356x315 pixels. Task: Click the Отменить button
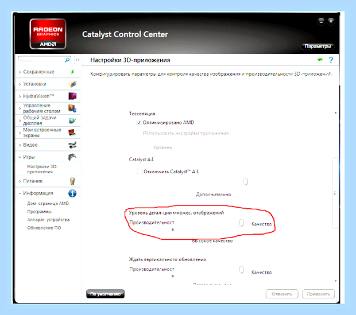pyautogui.click(x=282, y=294)
